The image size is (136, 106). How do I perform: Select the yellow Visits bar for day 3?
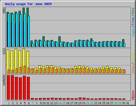[16, 61]
